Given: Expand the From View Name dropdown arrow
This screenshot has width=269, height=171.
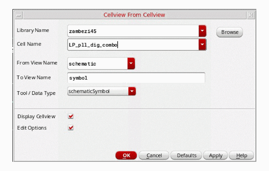Looking at the screenshot, I should point(131,63).
